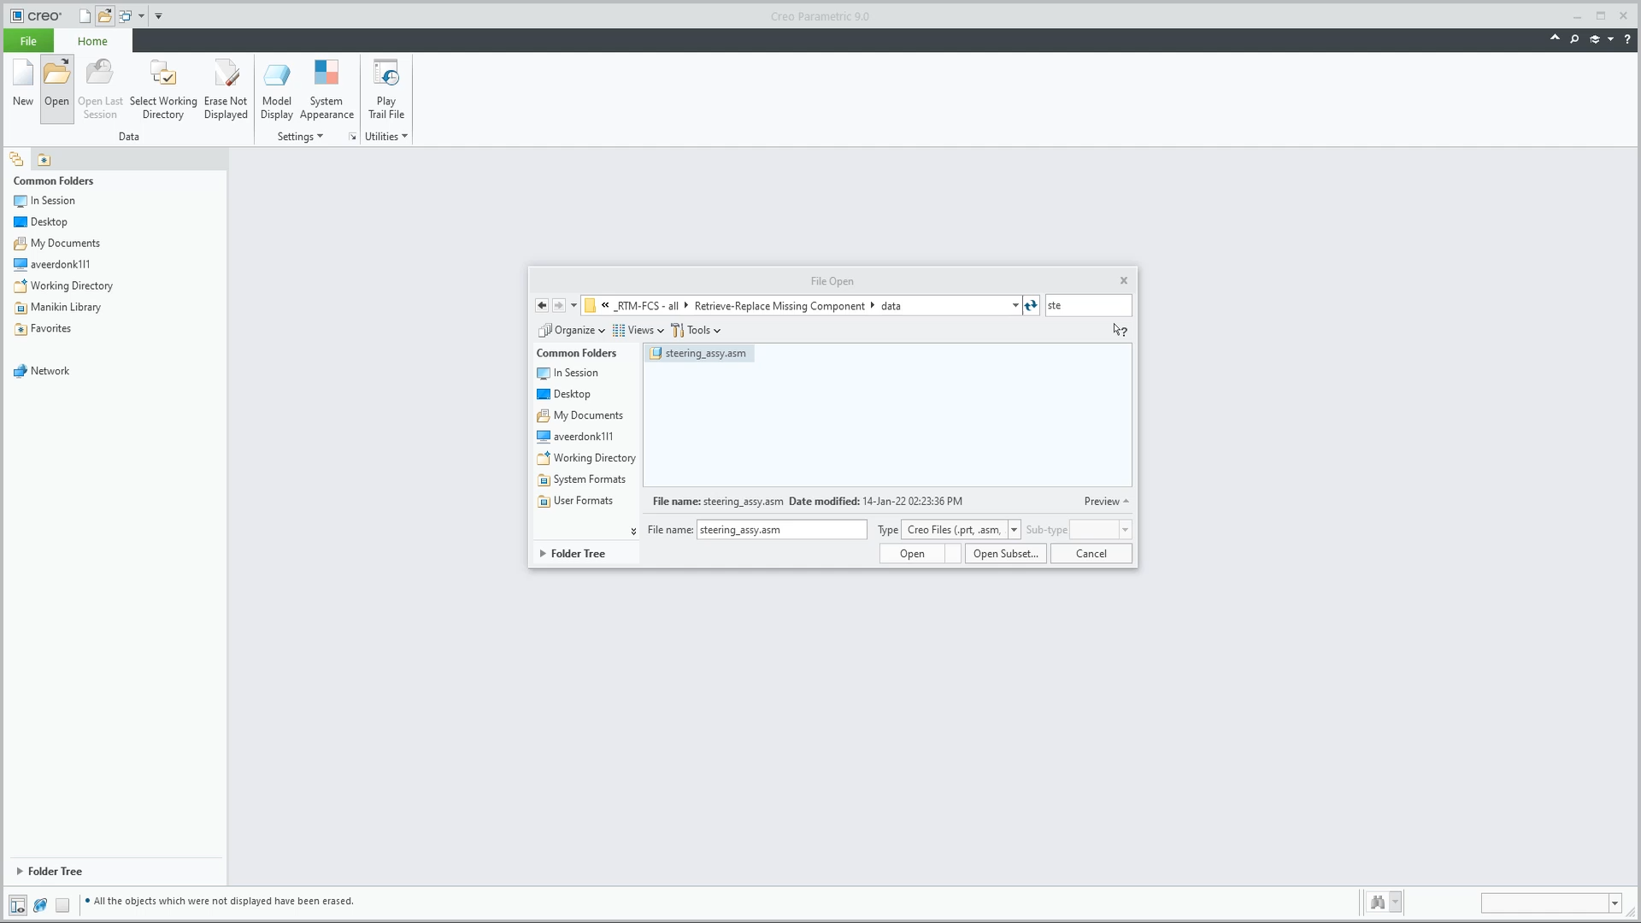Screen dimensions: 1641x923
Task: Open the Model Display settings
Action: tap(277, 81)
